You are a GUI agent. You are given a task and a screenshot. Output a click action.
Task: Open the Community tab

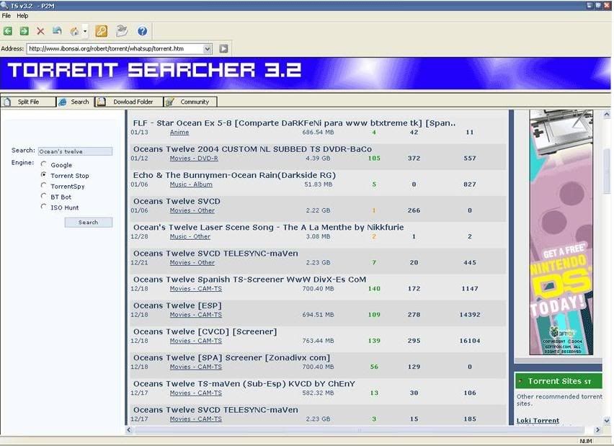pos(190,102)
